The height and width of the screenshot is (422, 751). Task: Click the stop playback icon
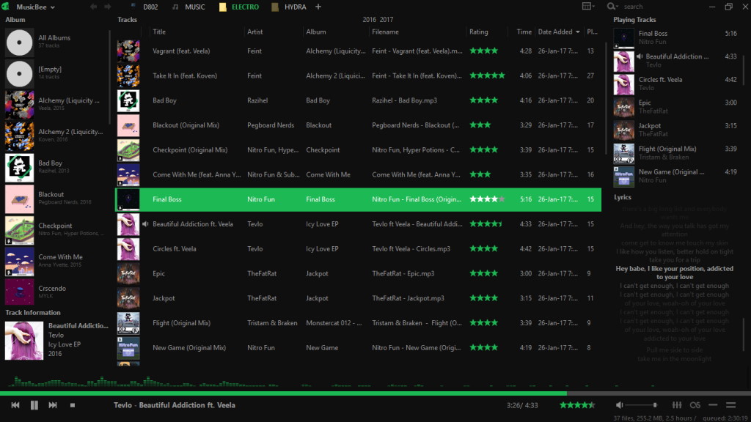pyautogui.click(x=73, y=404)
